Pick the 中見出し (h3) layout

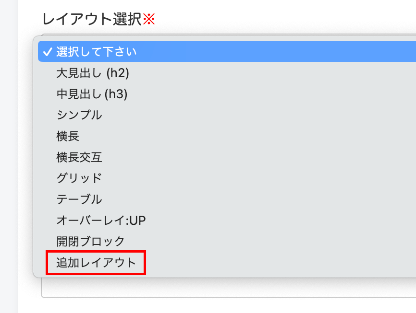tap(92, 94)
